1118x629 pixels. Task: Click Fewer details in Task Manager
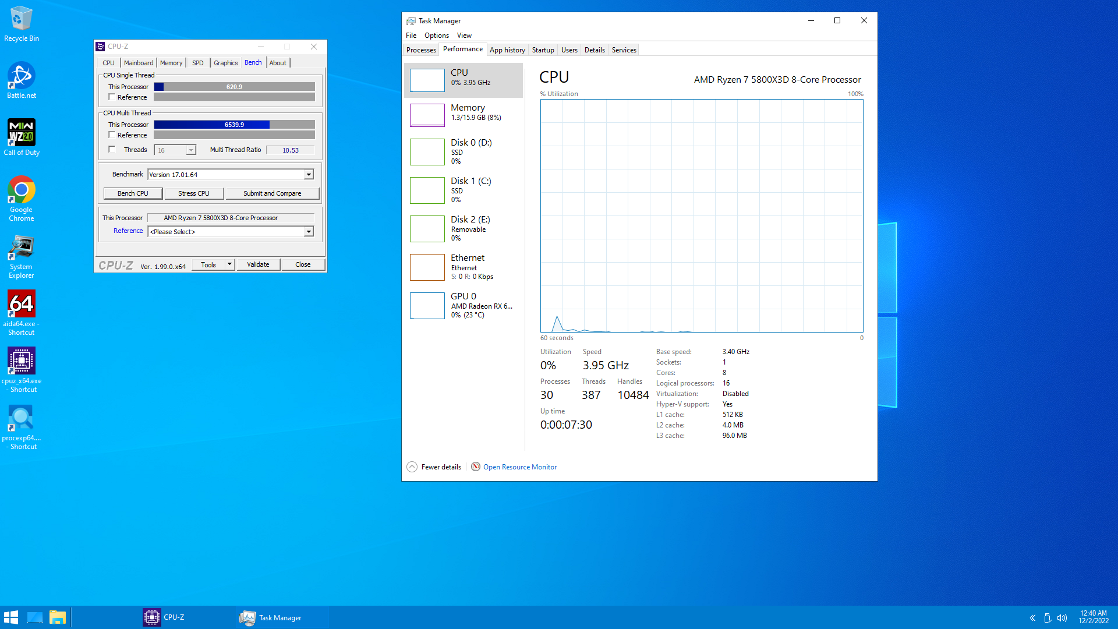(x=441, y=467)
